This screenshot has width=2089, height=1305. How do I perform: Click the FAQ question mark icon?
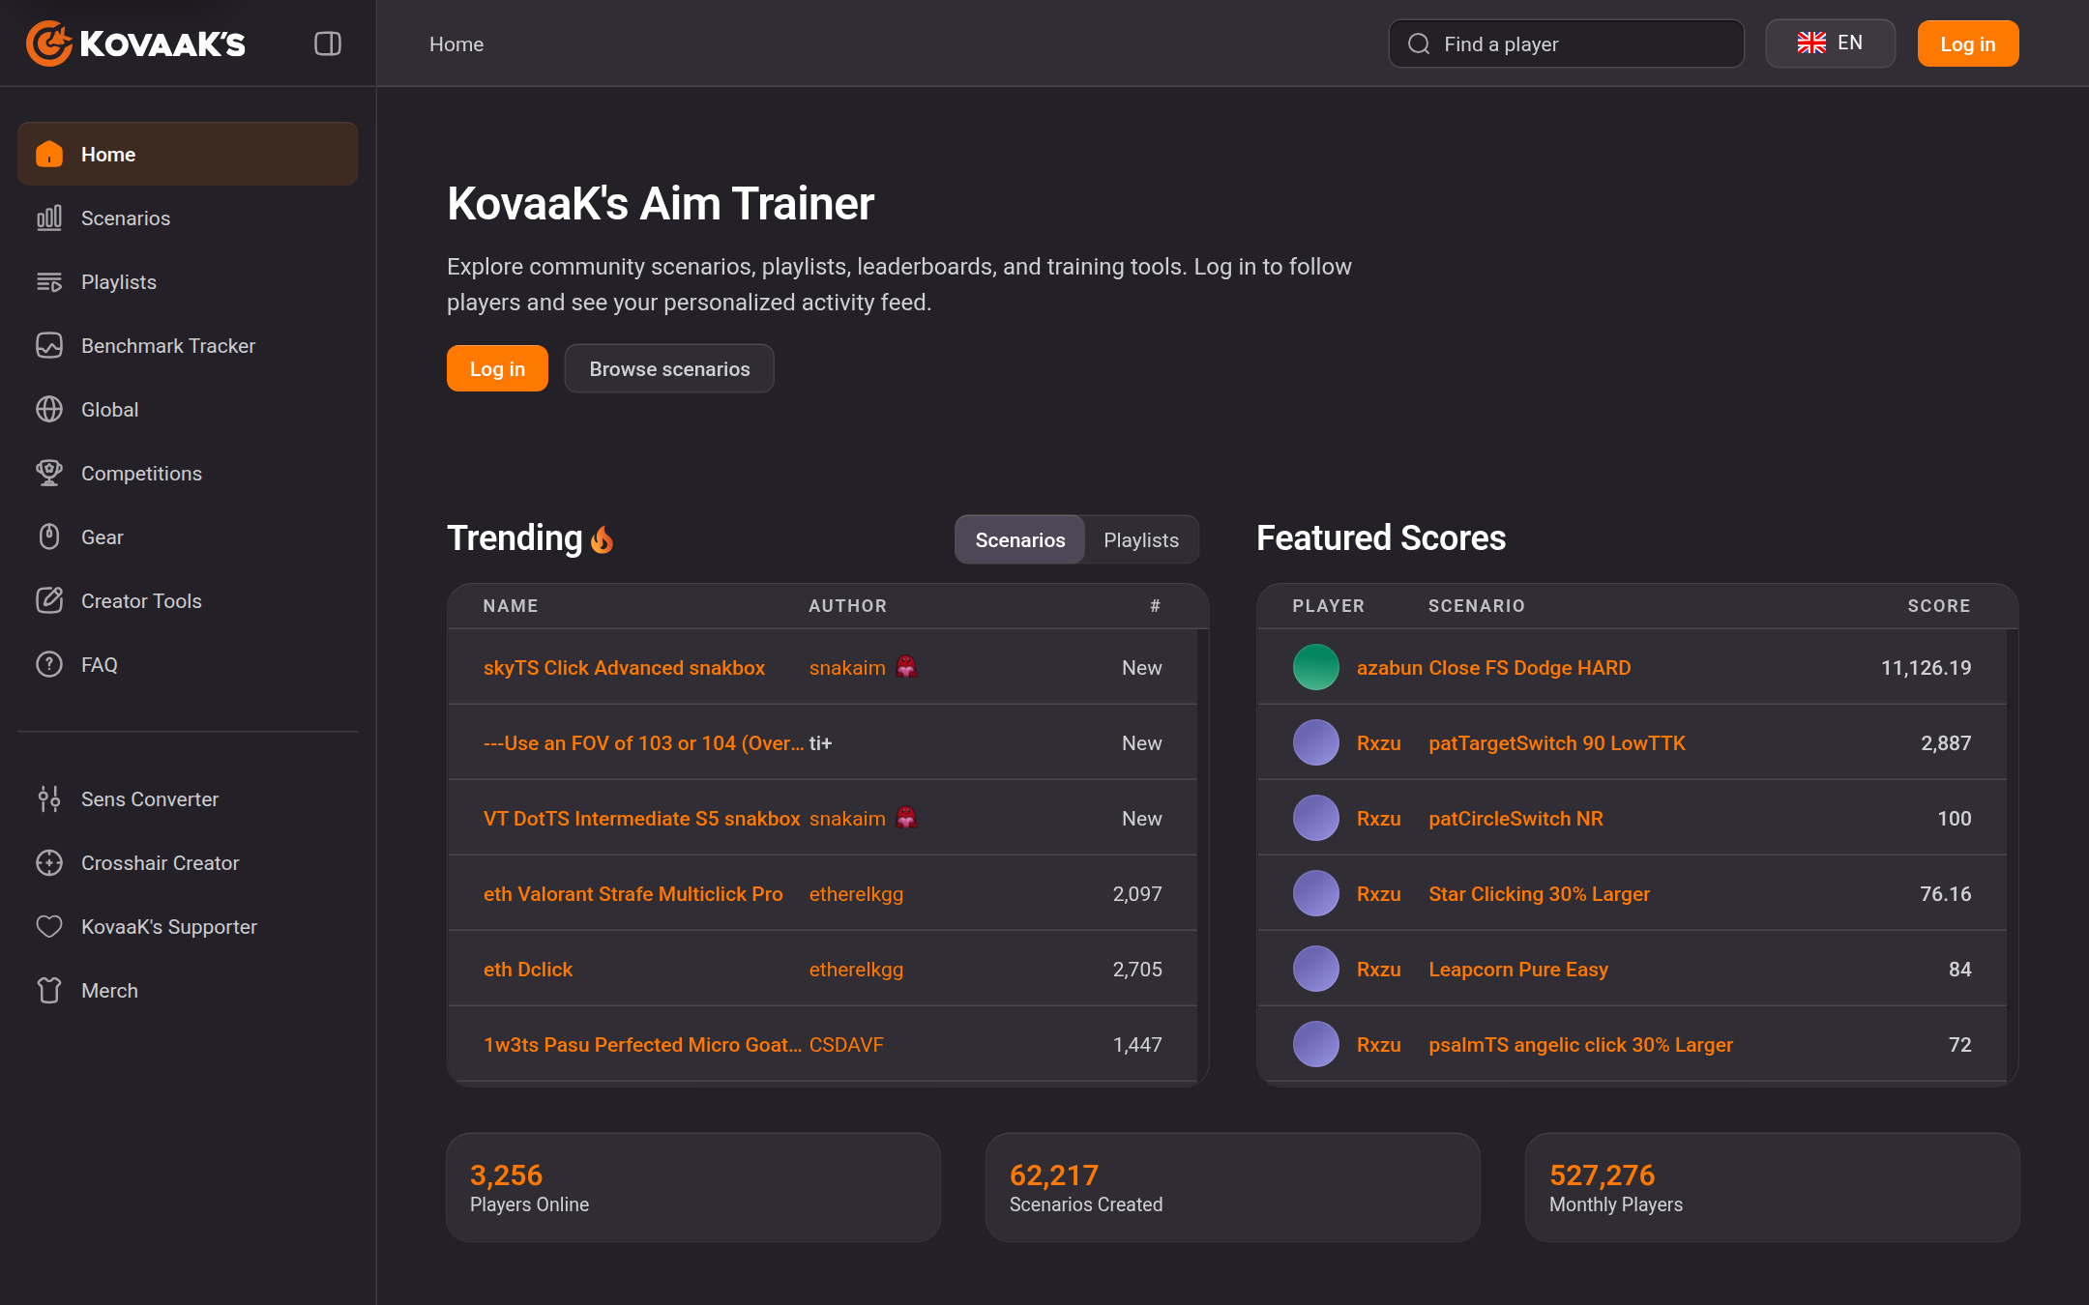point(49,664)
